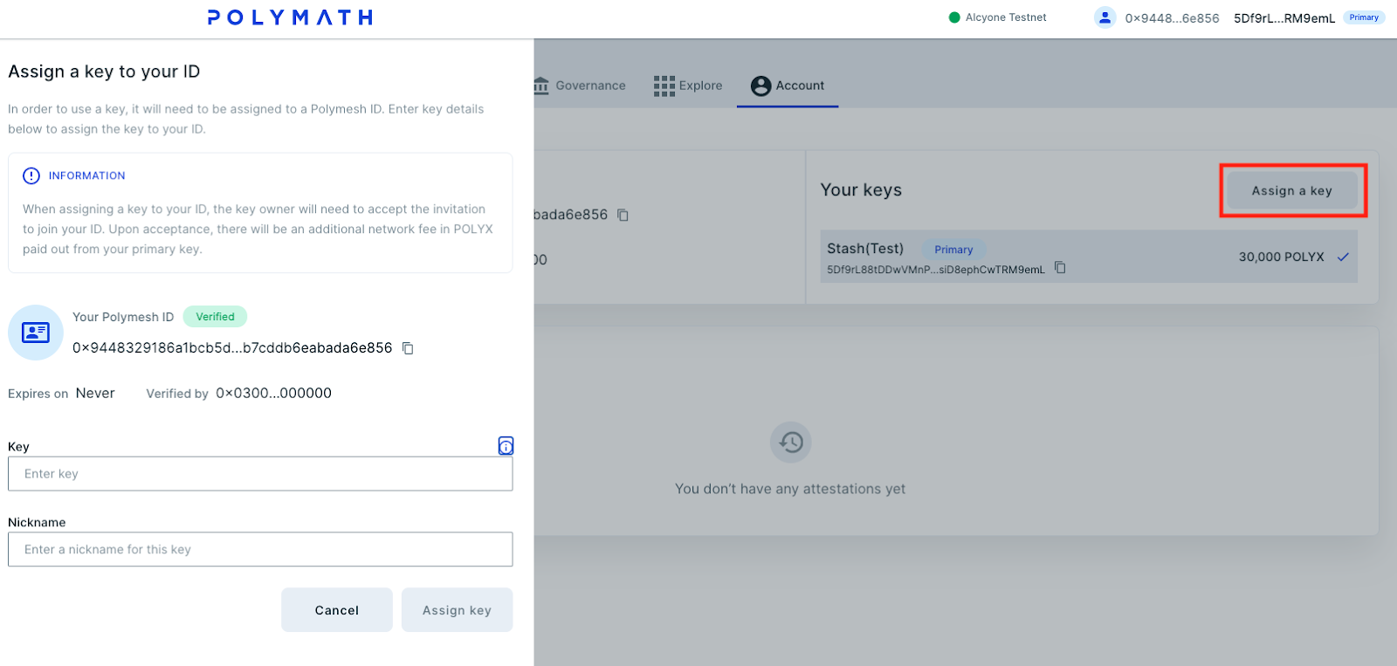Click the Enter key input field
Viewport: 1397px width, 666px height.
click(260, 474)
